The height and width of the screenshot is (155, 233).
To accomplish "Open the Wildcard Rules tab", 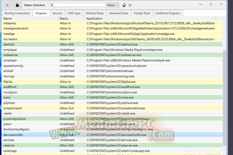I will [95, 13].
